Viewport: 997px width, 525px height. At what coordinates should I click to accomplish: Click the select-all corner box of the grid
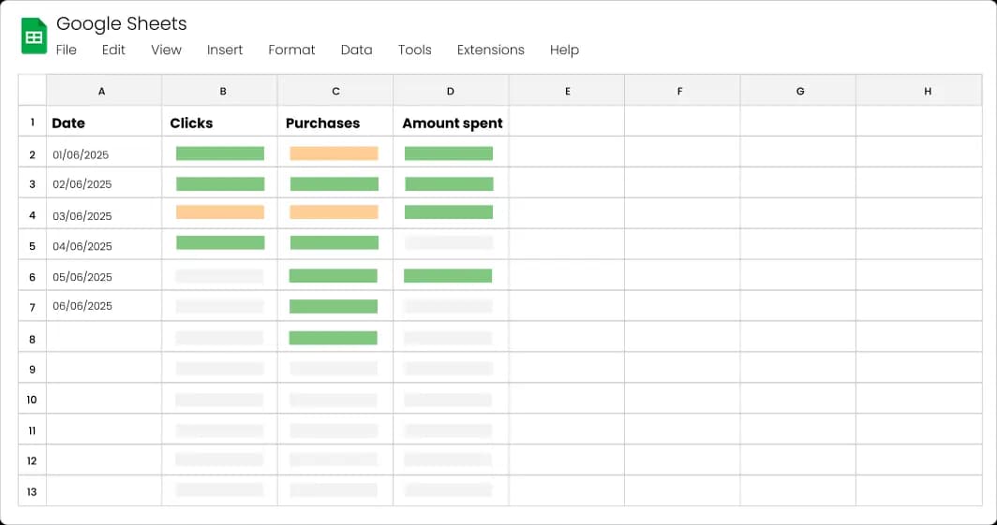coord(32,91)
